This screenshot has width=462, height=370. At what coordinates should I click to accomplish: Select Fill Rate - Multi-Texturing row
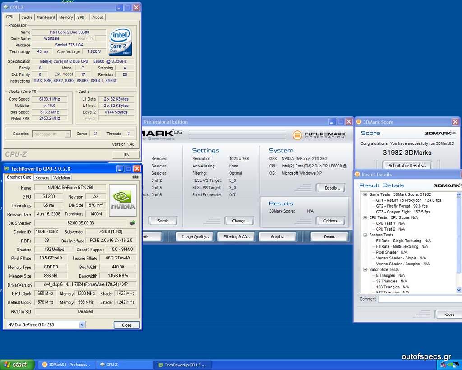[x=402, y=246]
